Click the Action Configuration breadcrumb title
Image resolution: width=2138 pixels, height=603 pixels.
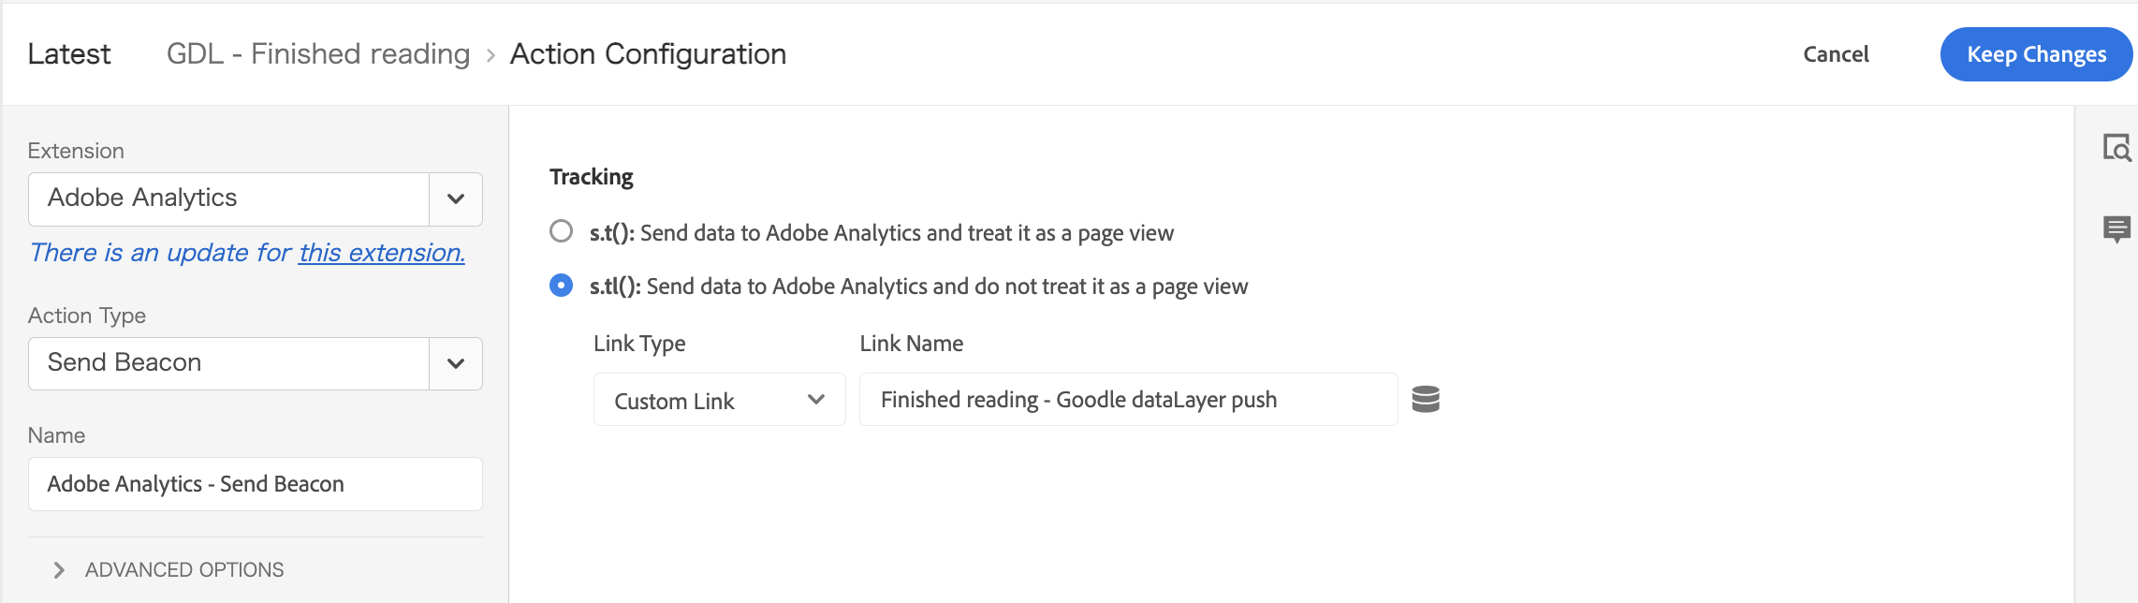648,54
